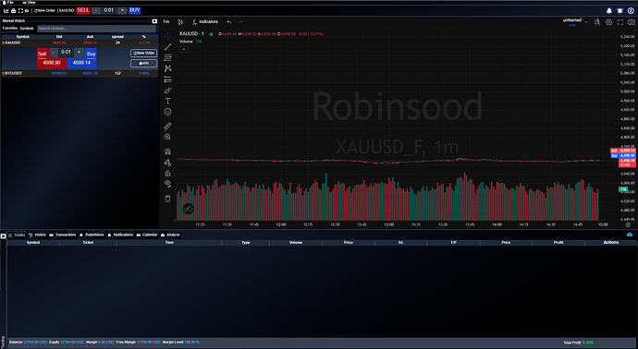Screen dimensions: 638x349
Task: Select the Text annotation tool
Action: 167,101
